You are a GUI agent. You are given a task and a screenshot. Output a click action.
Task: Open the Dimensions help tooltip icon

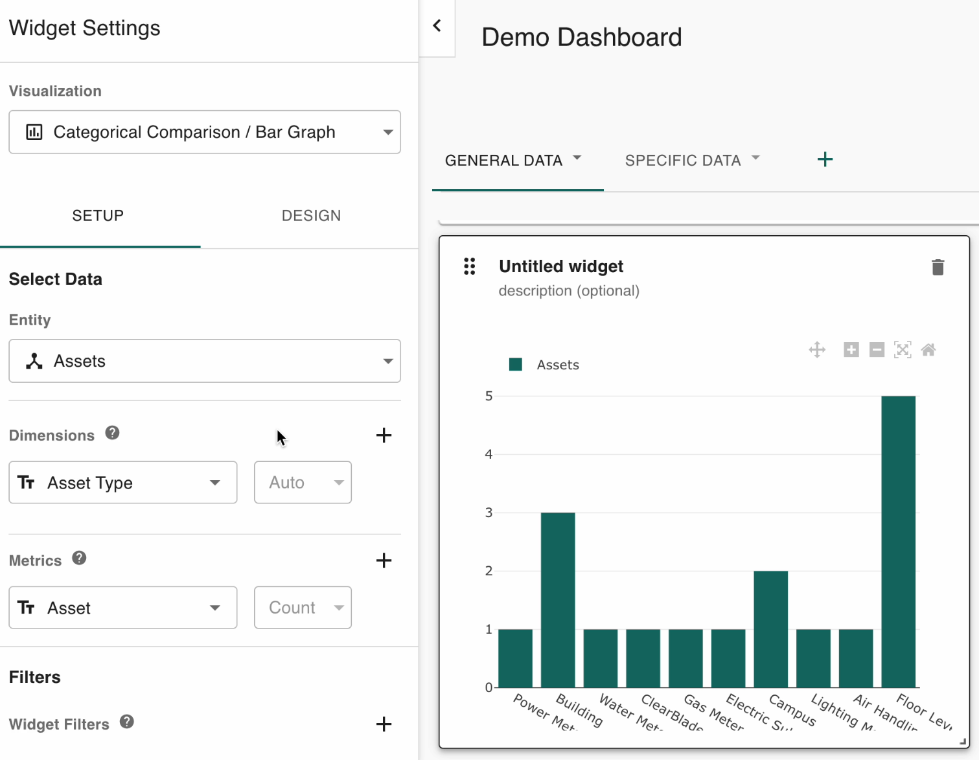pos(111,433)
